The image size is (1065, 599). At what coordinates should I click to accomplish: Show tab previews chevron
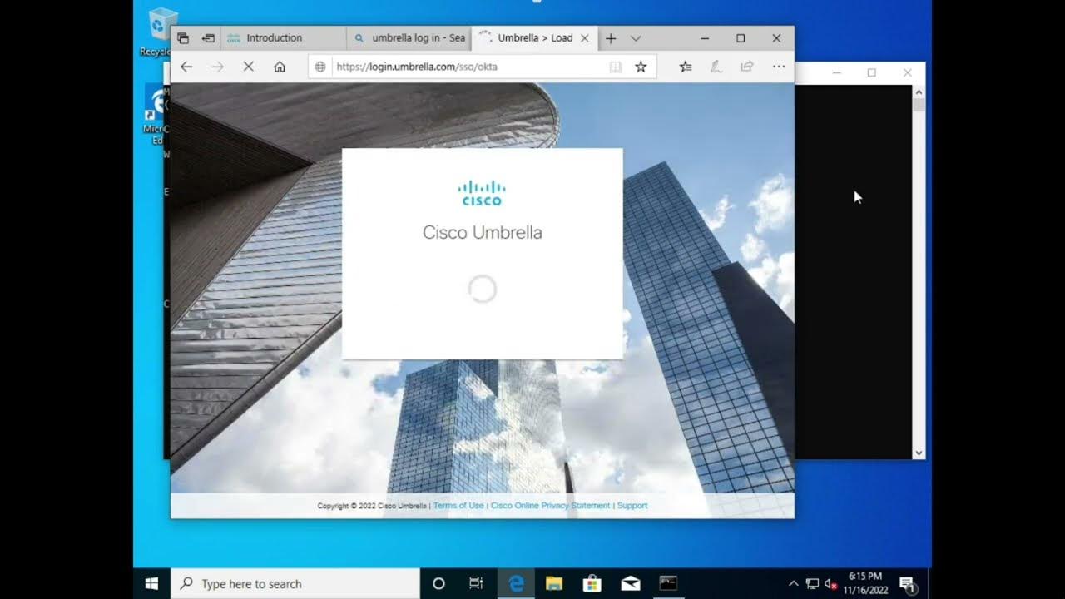pos(636,38)
